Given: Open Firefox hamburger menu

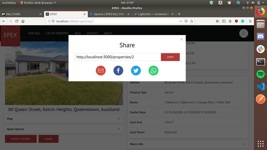Looking at the screenshot, I should pos(250,21).
